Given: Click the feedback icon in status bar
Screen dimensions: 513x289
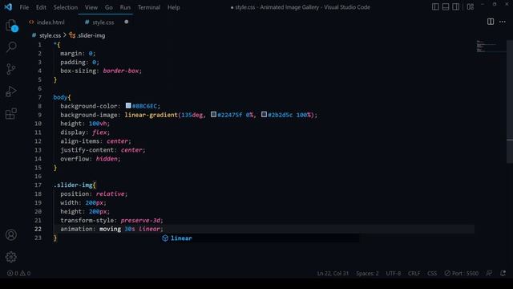Looking at the screenshot, I should click(489, 273).
